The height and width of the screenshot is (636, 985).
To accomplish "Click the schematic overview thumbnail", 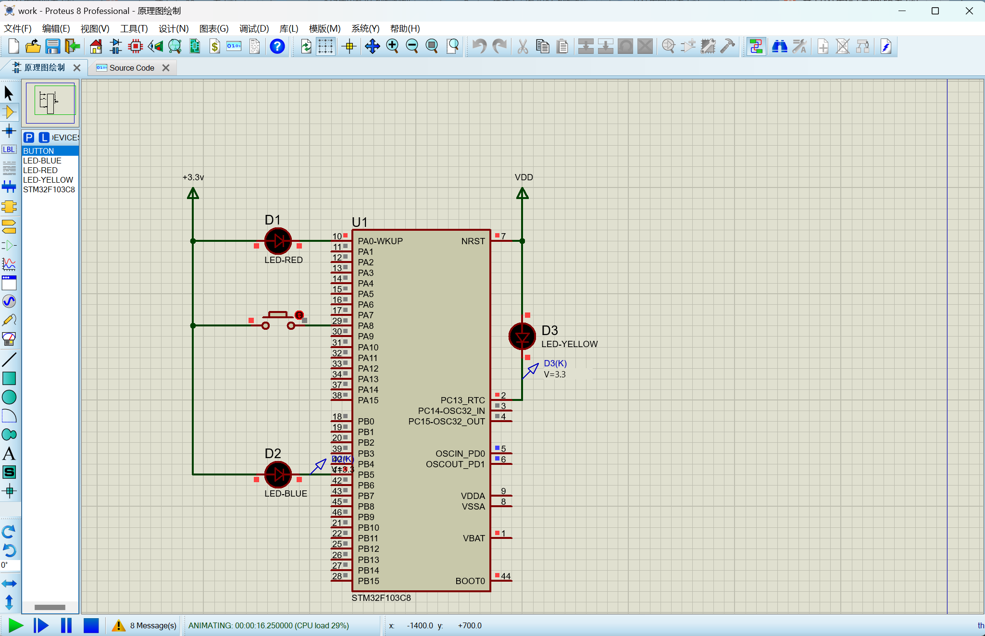I will tap(50, 103).
